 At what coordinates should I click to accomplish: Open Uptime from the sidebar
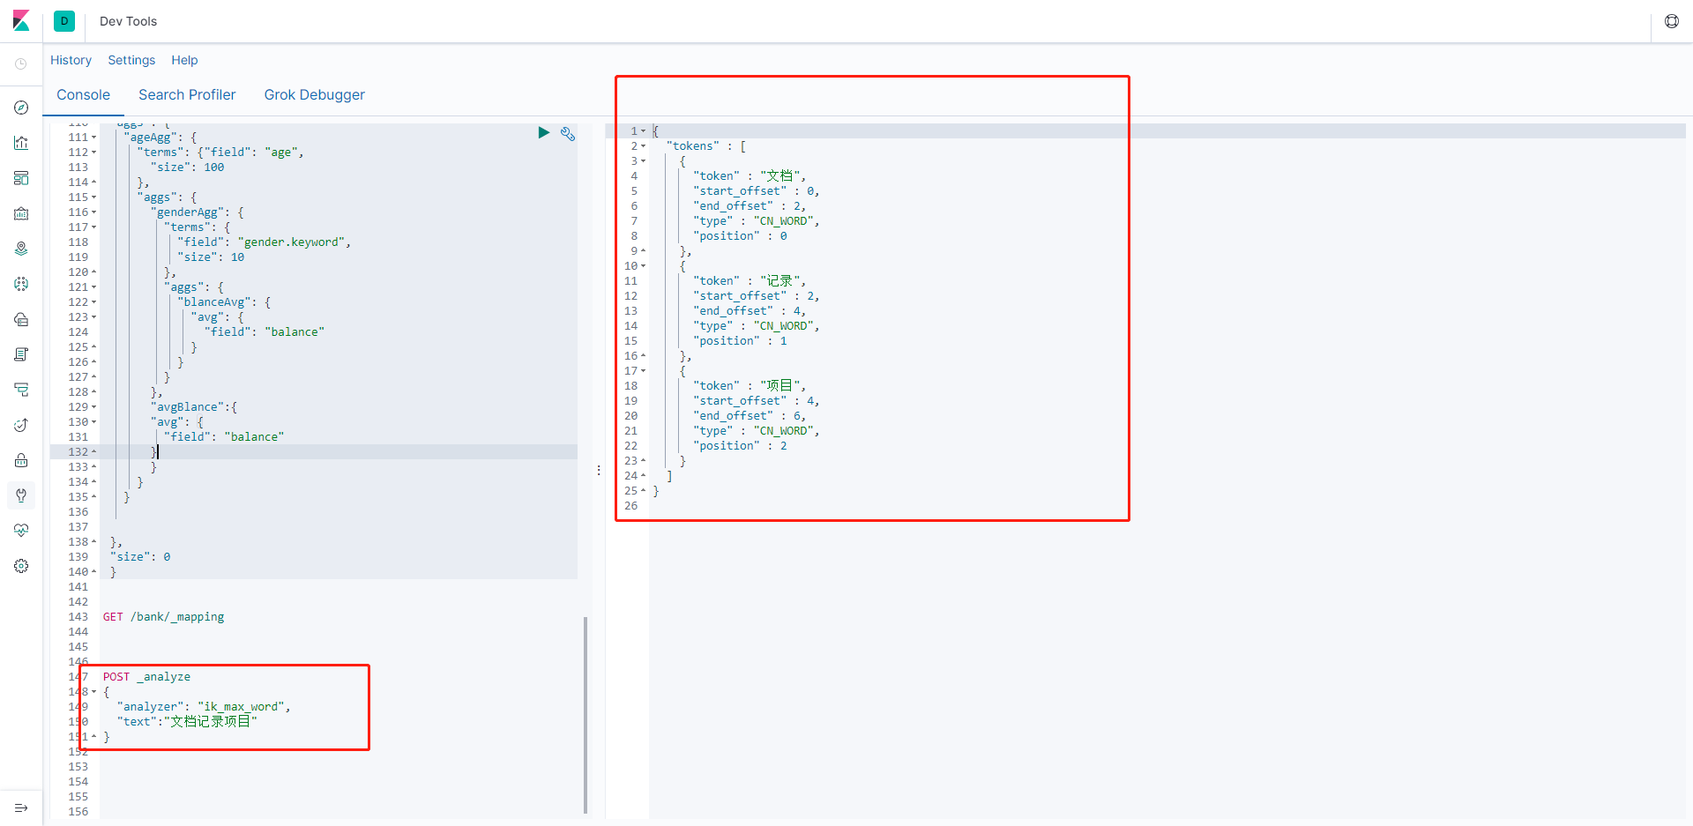tap(21, 425)
